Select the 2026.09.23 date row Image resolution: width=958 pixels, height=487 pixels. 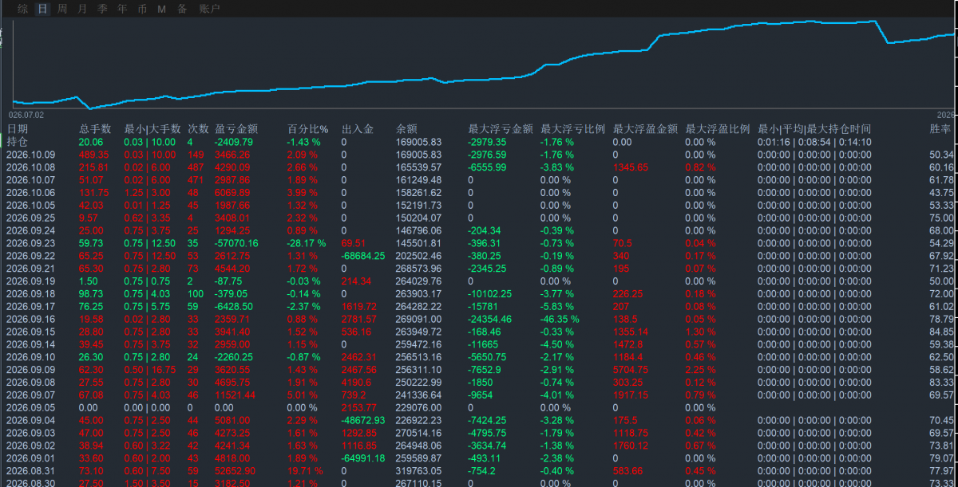(30, 243)
